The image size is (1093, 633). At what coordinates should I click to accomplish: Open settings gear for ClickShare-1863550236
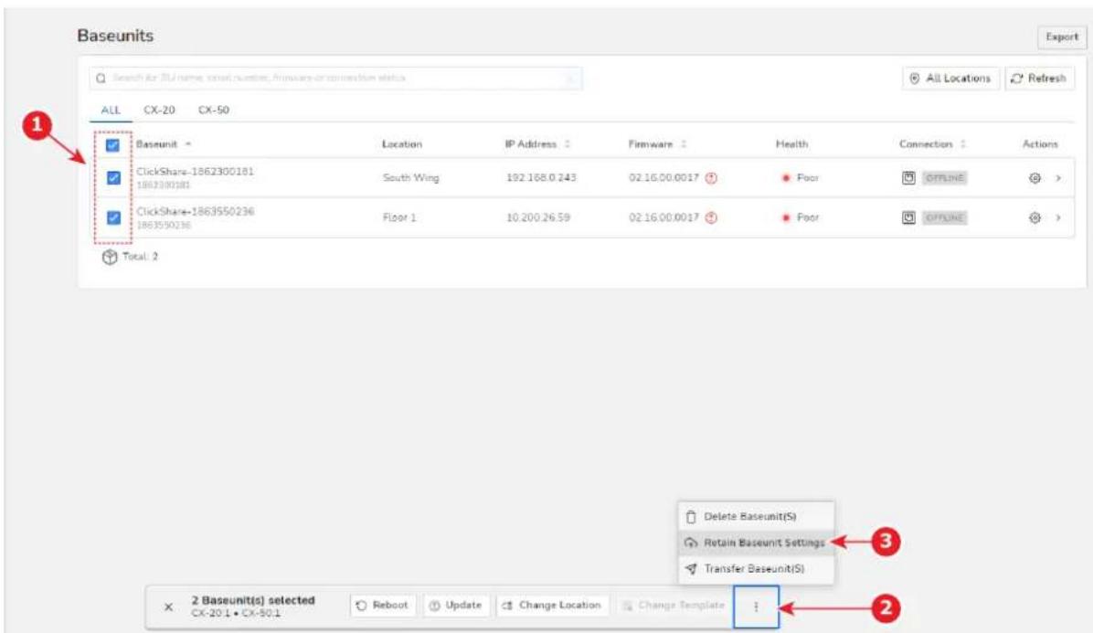point(1035,218)
